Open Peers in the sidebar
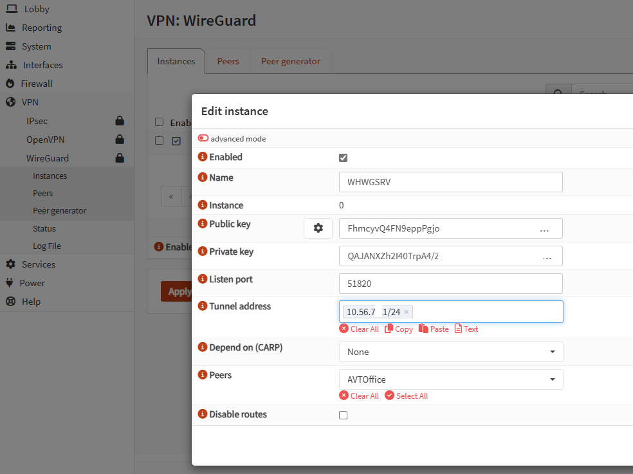 pos(43,193)
